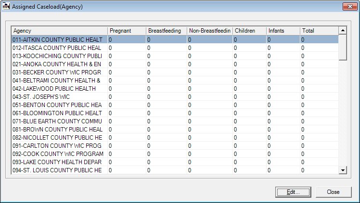
Task: Click Non-Breastfeeding value for 031-BECKER row
Action: click(190, 72)
